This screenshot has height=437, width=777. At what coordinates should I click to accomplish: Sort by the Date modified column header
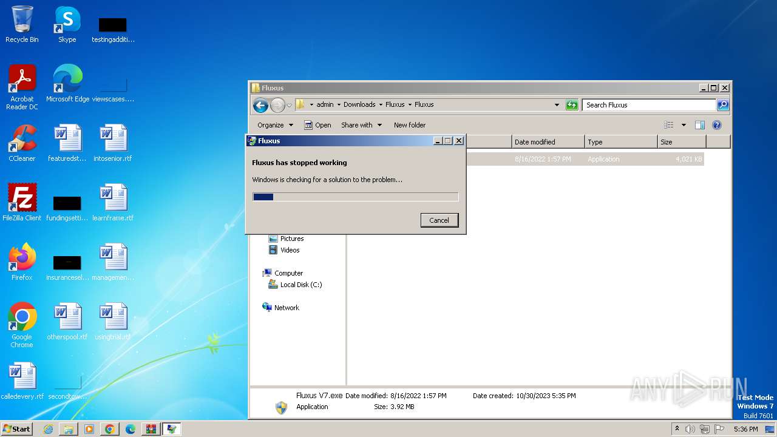(548, 142)
